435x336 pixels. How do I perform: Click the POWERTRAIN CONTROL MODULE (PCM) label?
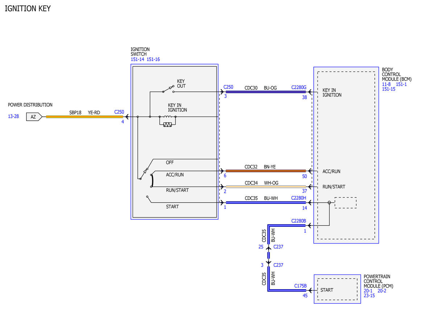click(378, 281)
